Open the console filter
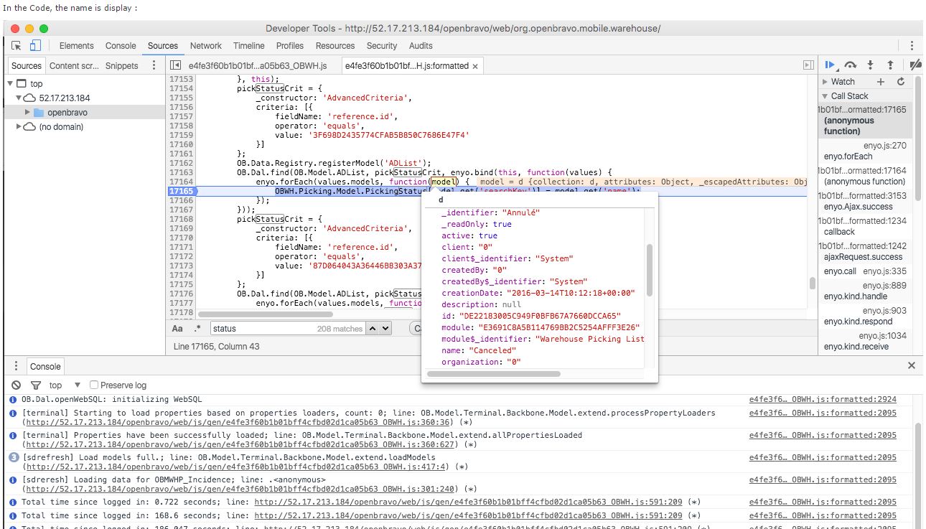Screen dimensions: 926x529 pos(36,385)
